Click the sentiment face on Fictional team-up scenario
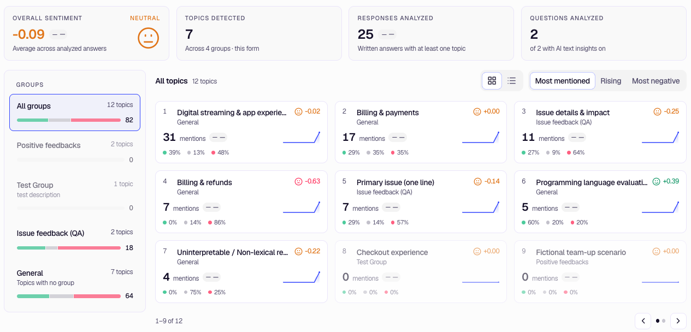Viewport: 691px width, 332px height. [657, 251]
